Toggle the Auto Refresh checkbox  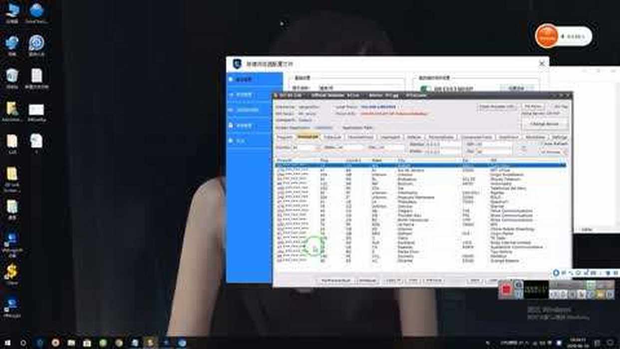tap(544, 144)
